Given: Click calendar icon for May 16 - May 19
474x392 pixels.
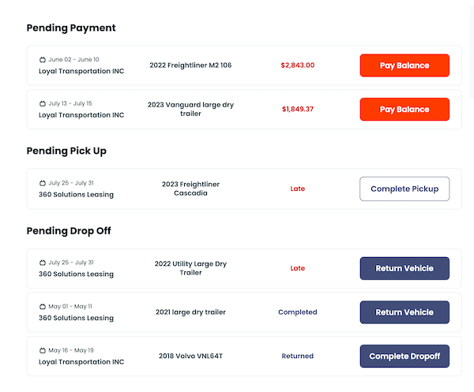Looking at the screenshot, I should (x=43, y=350).
